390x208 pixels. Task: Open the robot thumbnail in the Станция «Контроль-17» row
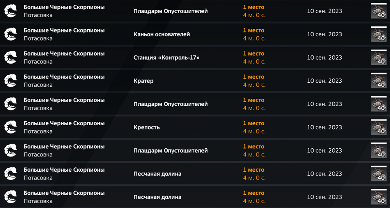click(378, 57)
